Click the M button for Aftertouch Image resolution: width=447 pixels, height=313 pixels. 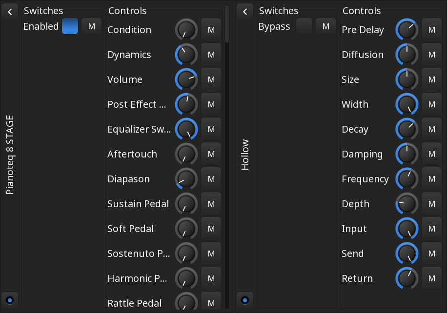(x=211, y=154)
